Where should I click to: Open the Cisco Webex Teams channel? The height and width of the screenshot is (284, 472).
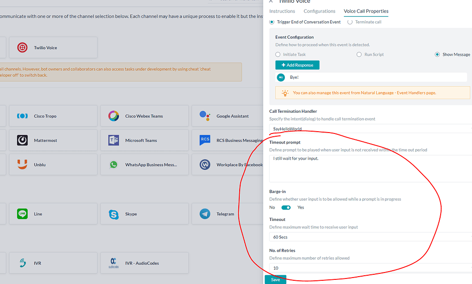pyautogui.click(x=113, y=116)
